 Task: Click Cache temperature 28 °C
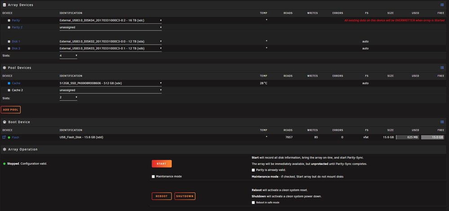(264, 84)
